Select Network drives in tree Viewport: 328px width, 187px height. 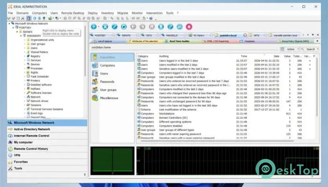(x=39, y=101)
